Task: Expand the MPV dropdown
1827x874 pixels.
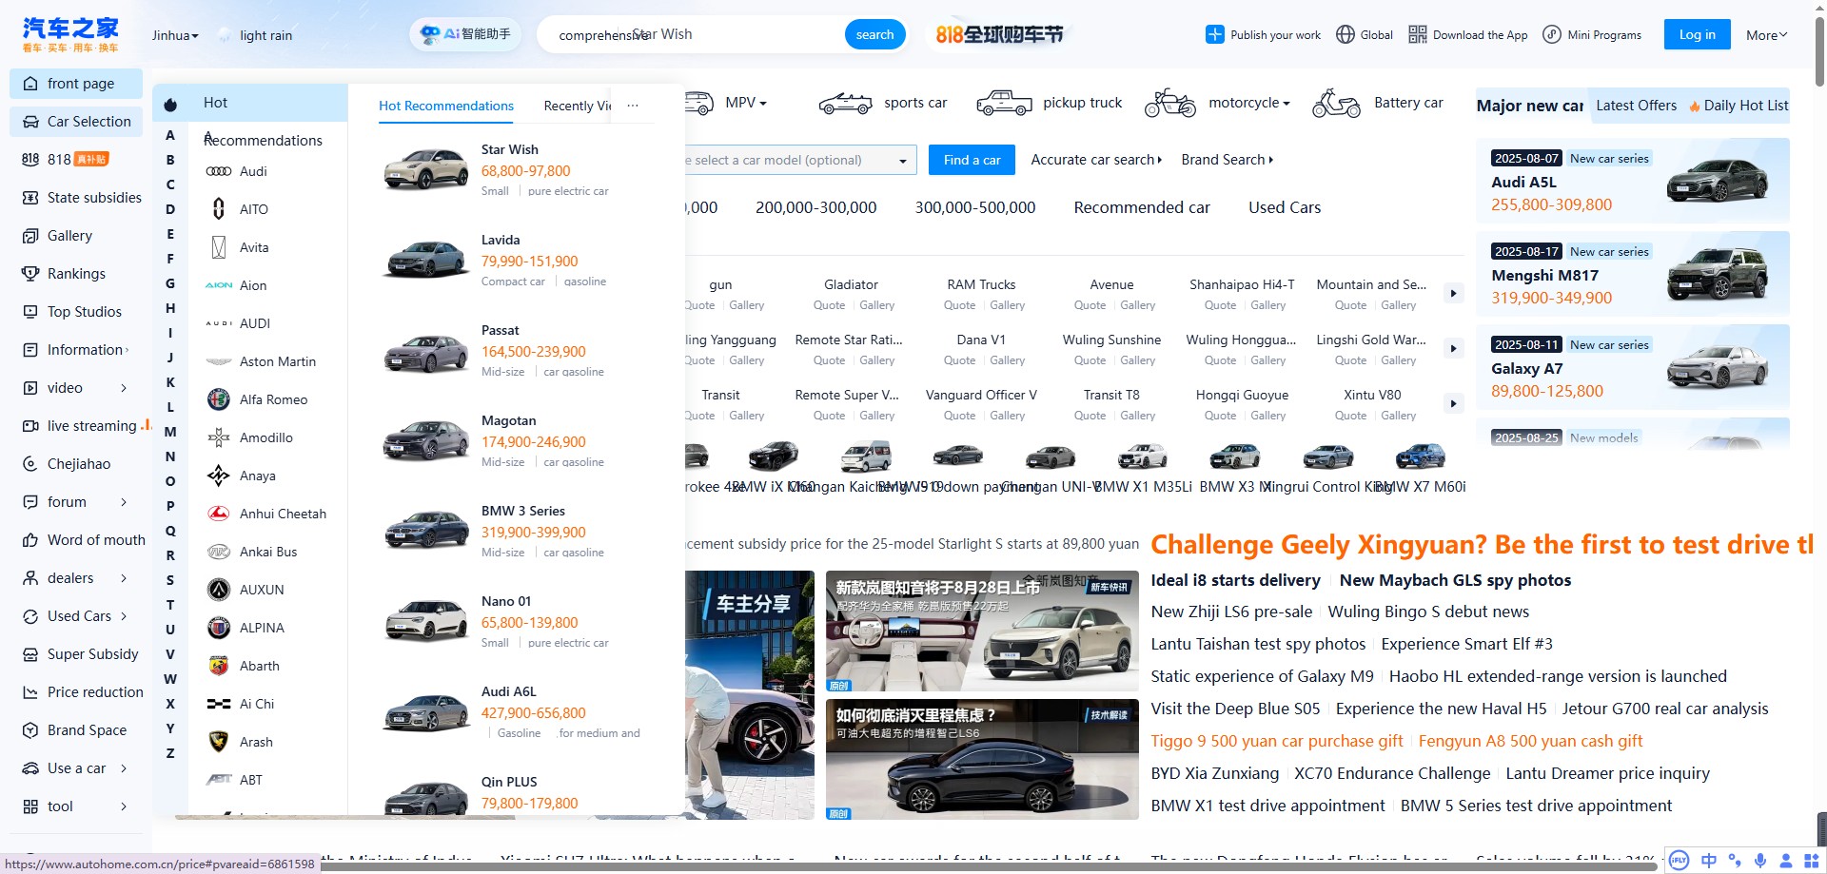Action: click(x=745, y=103)
